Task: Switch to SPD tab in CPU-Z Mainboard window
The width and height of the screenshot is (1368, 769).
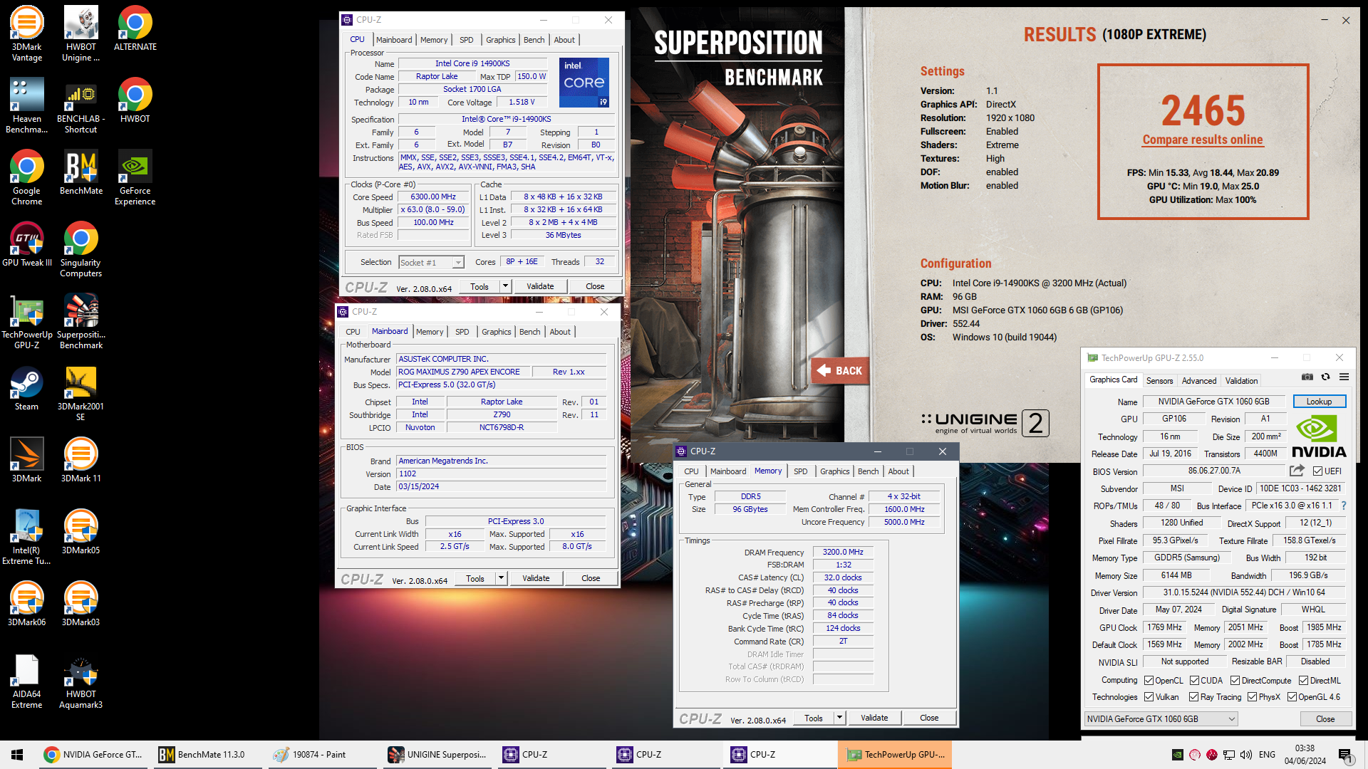Action: [462, 332]
